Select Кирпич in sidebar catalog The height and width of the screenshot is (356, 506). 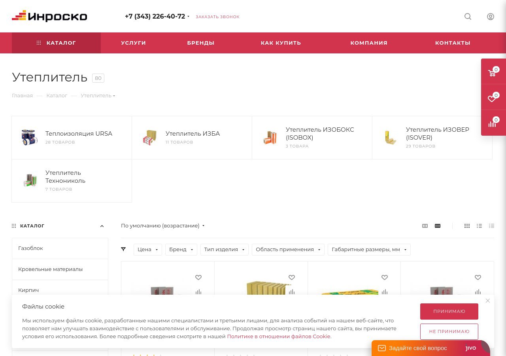pos(60,290)
